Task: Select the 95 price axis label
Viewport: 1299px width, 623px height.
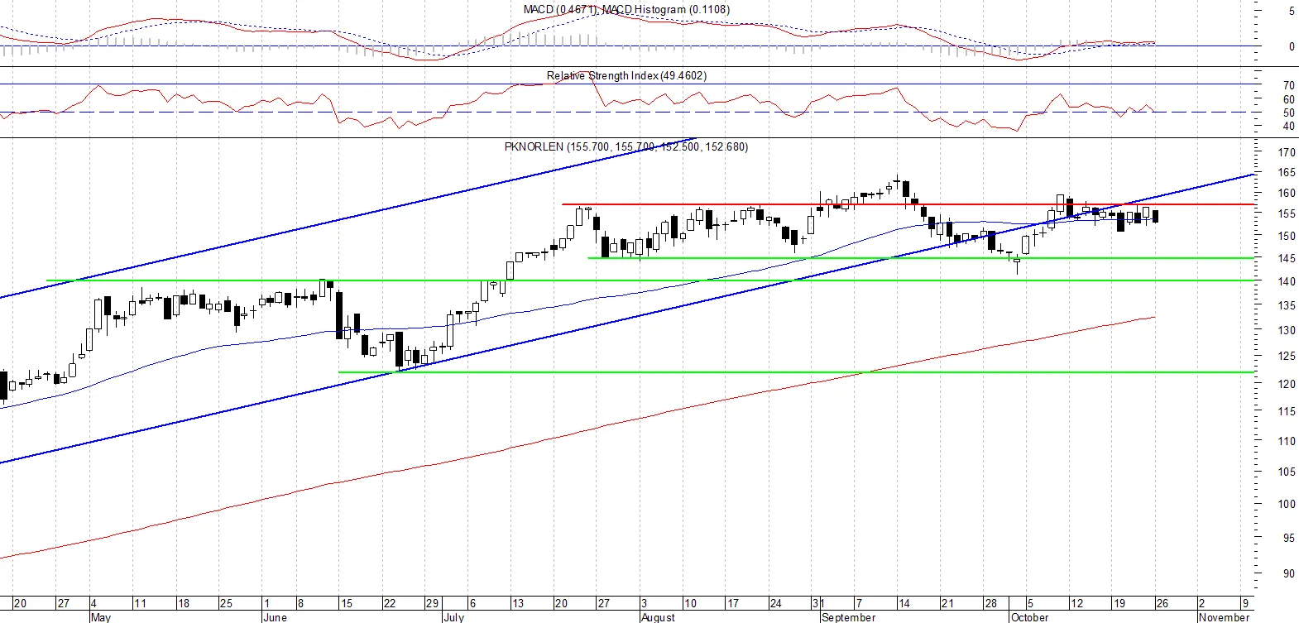Action: point(1289,539)
